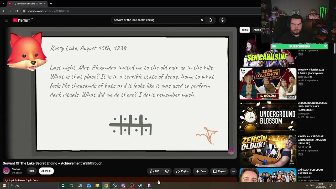
Task: Click the page scrollbar thumb
Action: point(335,49)
